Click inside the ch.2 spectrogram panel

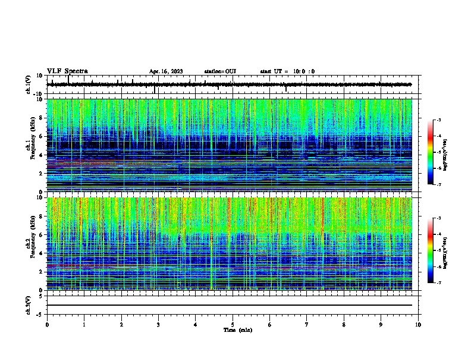(229, 244)
